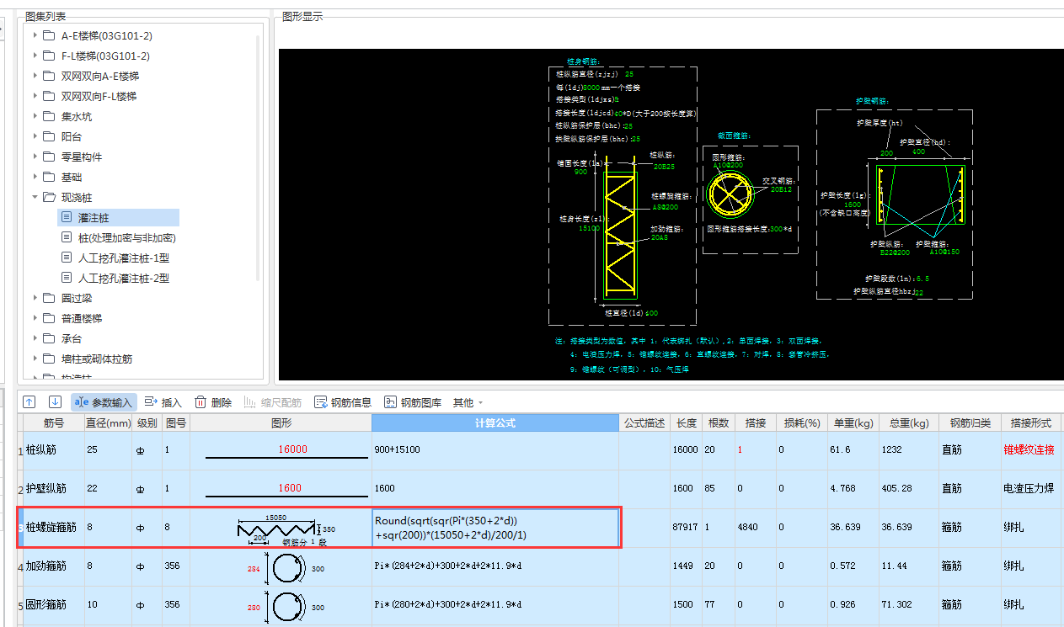Click the document icon beside 灌注桩

pos(67,217)
